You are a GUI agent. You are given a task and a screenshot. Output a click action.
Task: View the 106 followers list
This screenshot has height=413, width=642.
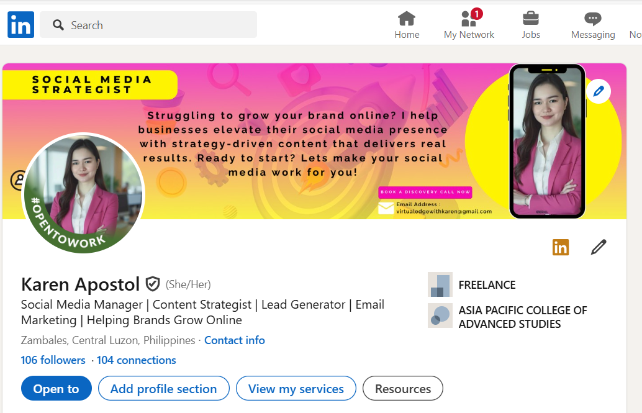click(x=53, y=360)
